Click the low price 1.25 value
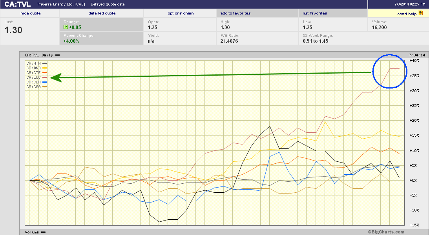This screenshot has height=235, width=429. point(308,27)
